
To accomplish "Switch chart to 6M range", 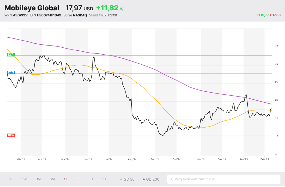I will tap(52, 179).
